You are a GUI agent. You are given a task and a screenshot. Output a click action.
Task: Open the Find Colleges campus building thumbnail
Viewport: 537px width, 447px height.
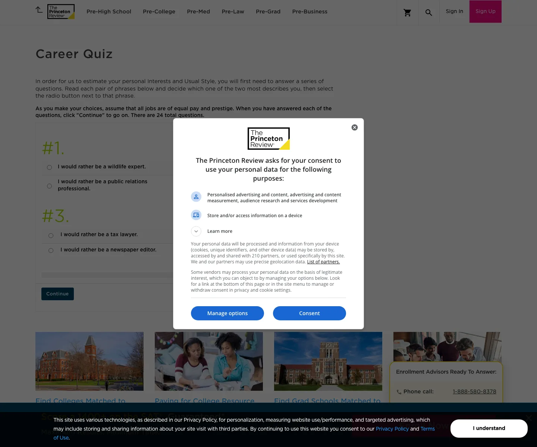click(x=89, y=361)
